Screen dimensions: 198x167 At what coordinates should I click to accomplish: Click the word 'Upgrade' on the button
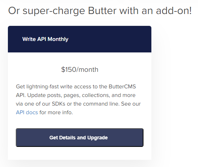98,138
